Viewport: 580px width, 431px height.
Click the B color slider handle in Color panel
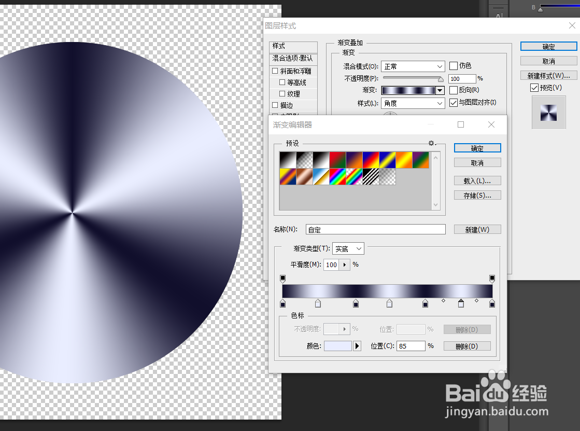pos(541,10)
